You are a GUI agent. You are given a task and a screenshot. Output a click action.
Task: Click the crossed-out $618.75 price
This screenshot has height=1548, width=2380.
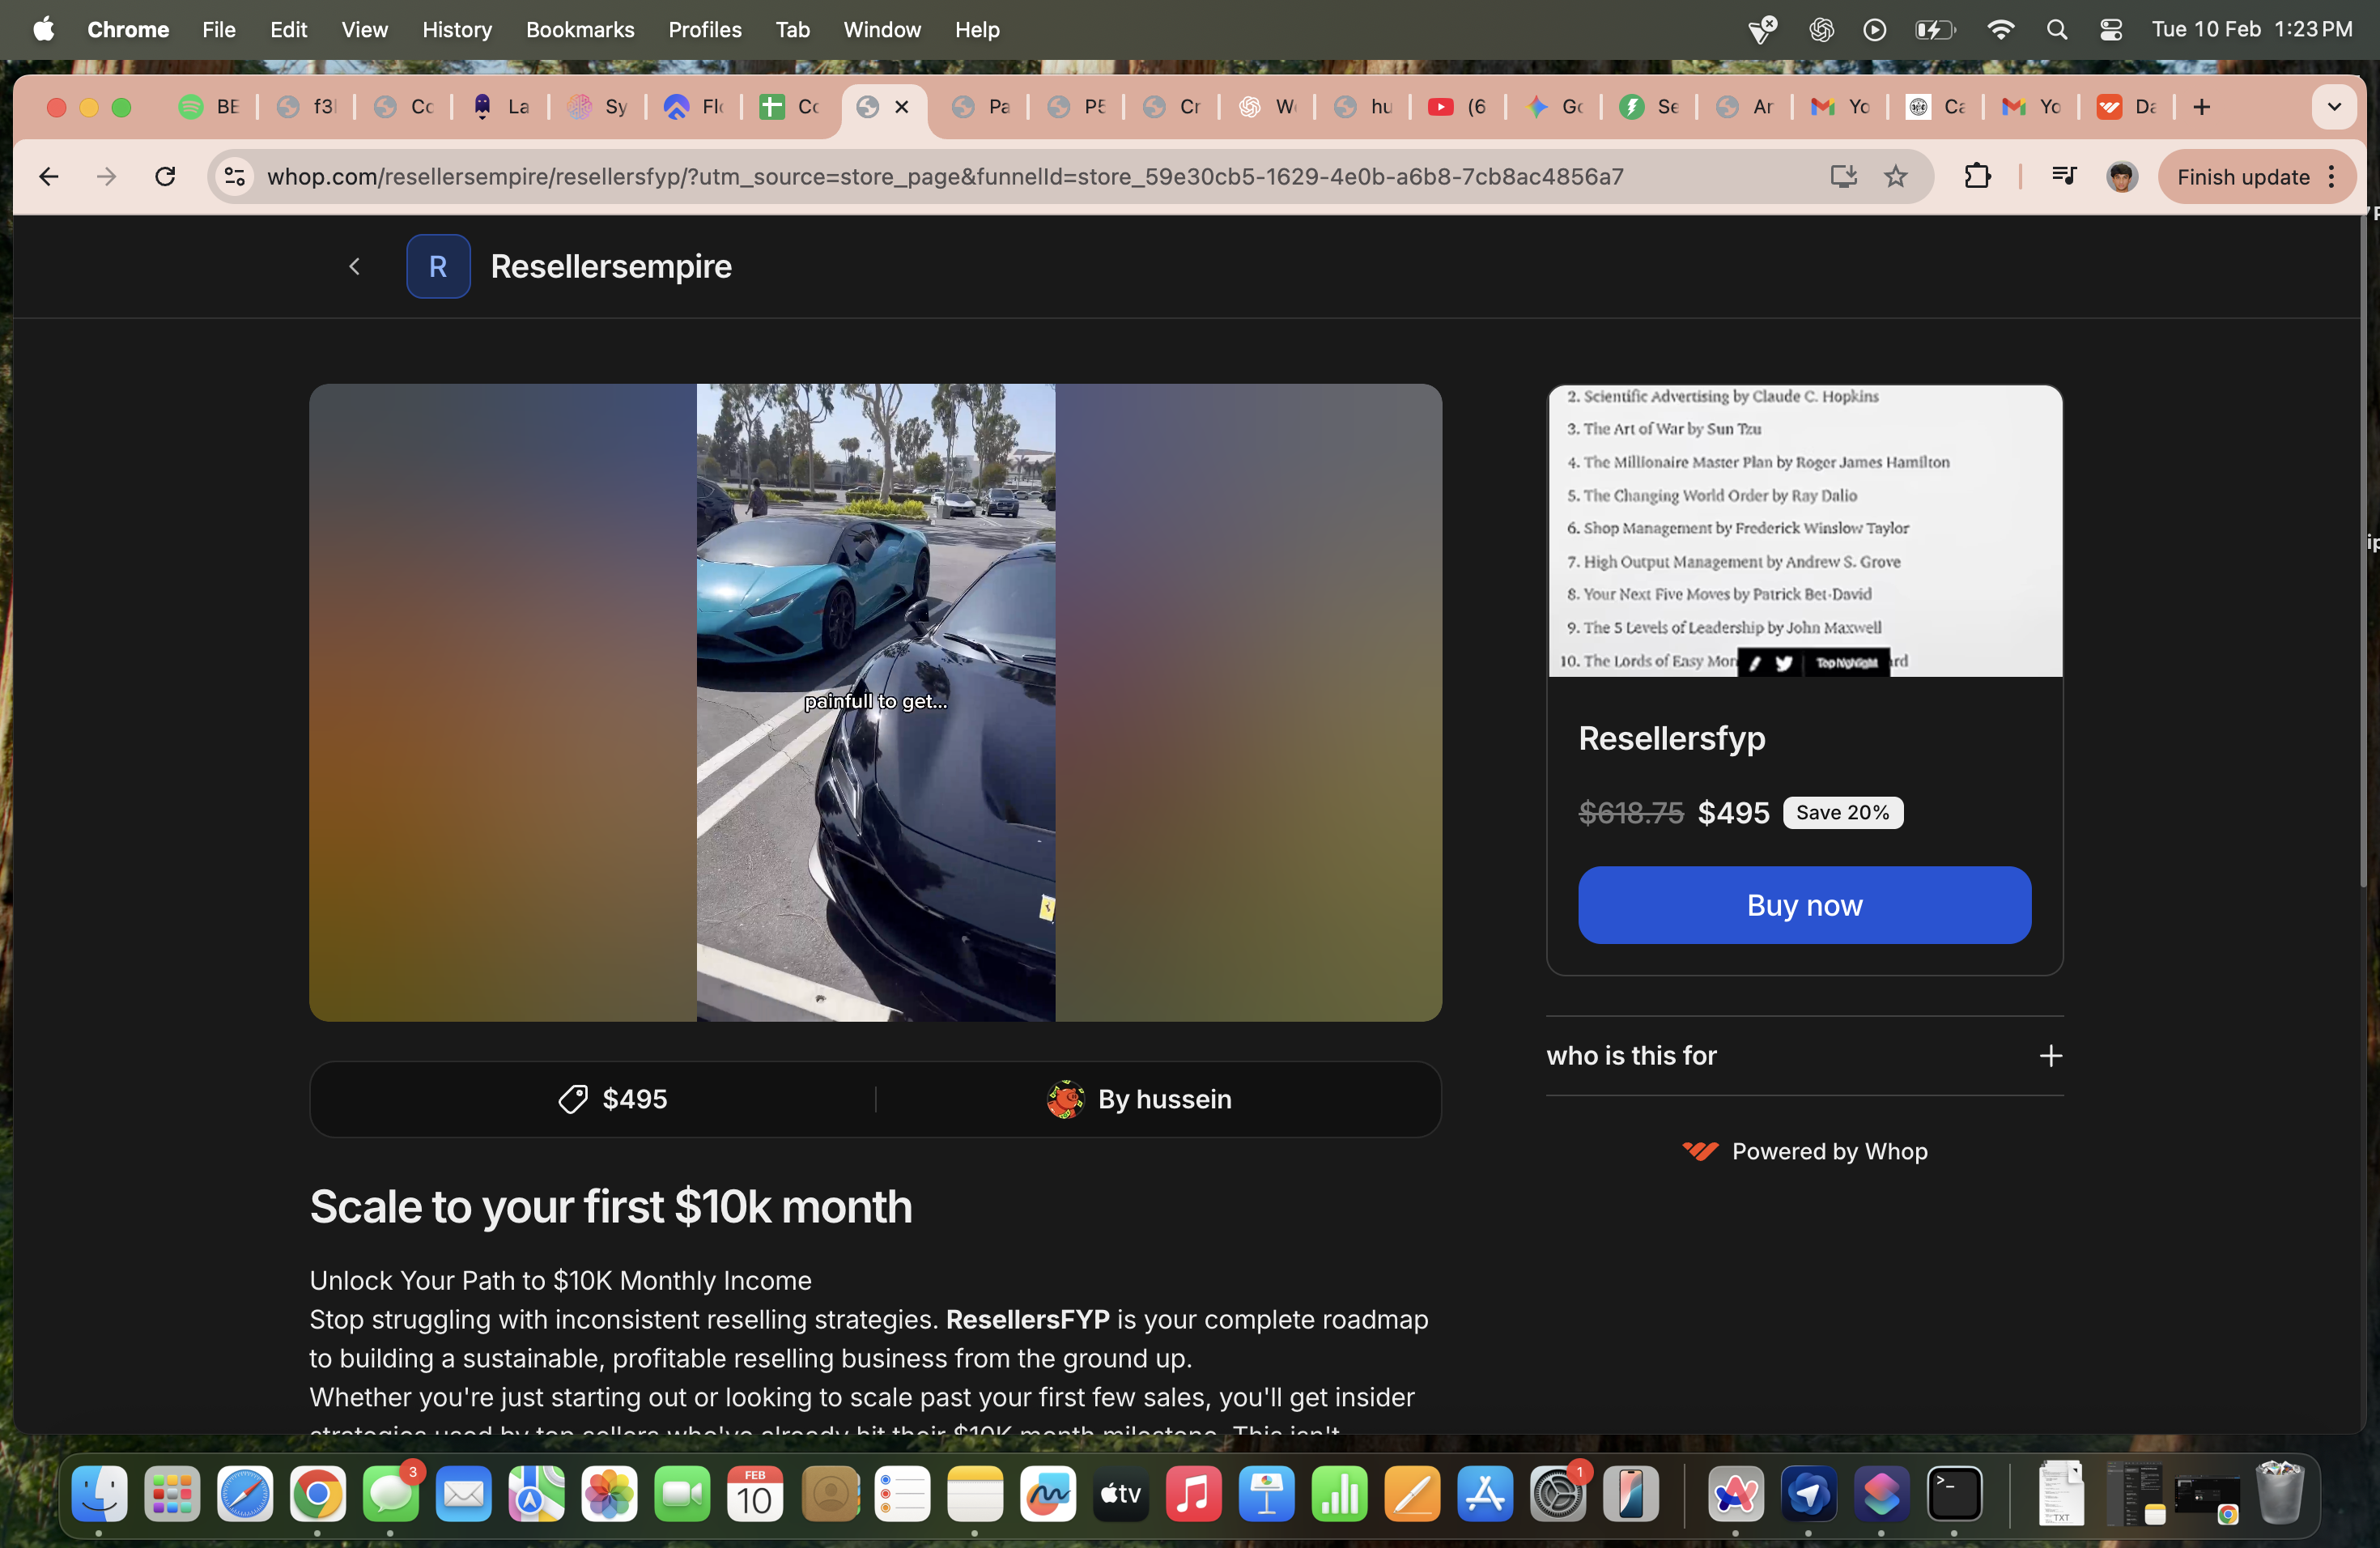click(x=1630, y=812)
